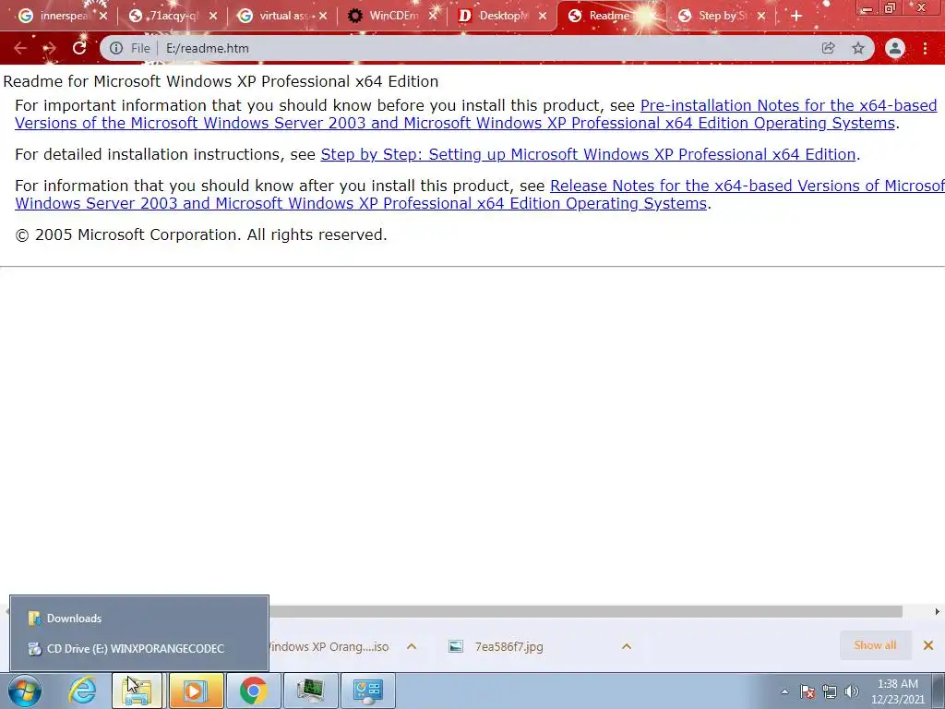Open the volume speaker icon
The image size is (945, 709).
(x=852, y=691)
